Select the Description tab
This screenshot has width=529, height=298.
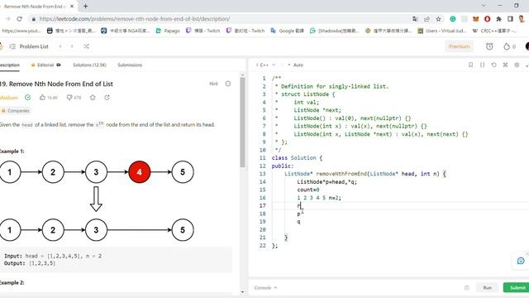(x=9, y=65)
